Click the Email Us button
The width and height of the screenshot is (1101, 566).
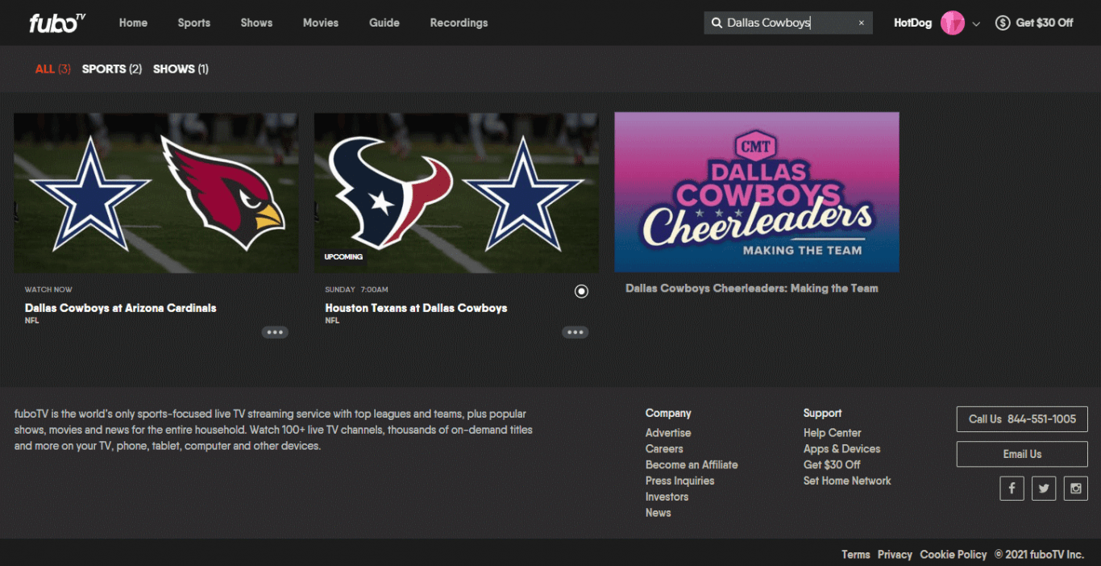coord(1022,454)
